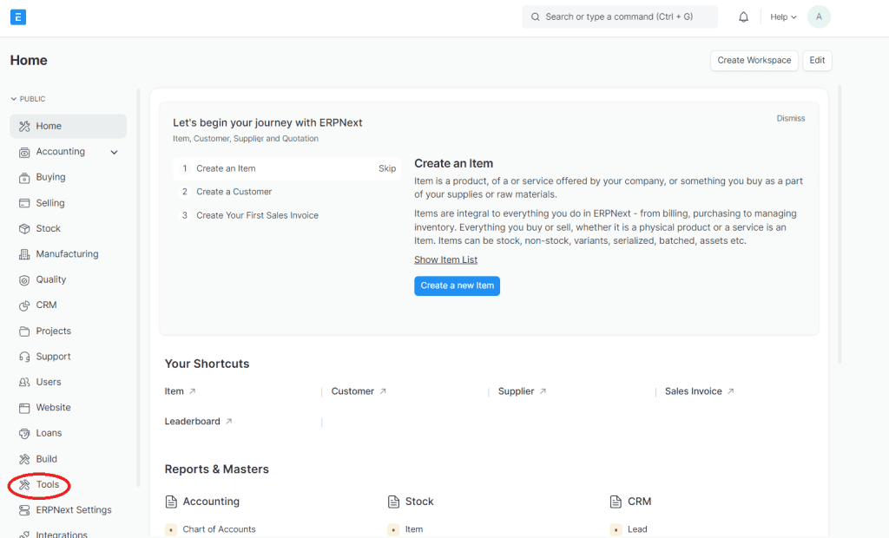Screen dimensions: 889x538
Task: Select Create Your First Sales Invoice step
Action: [257, 215]
